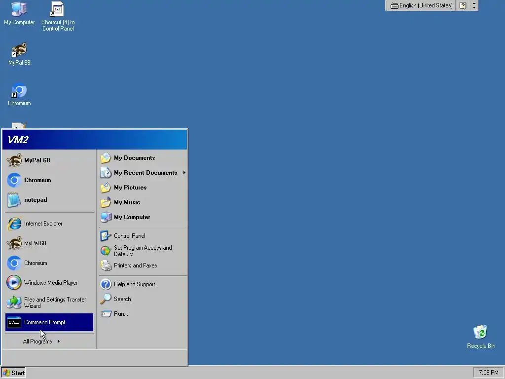Screen dimensions: 505x379
Task: Select MyPal 68 desktop shortcut
Action: (19, 54)
